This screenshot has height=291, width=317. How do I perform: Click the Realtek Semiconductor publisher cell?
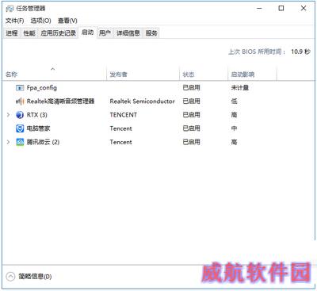142,101
